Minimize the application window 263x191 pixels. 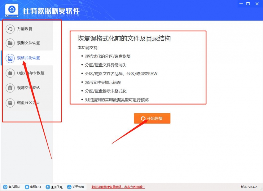coord(241,4)
